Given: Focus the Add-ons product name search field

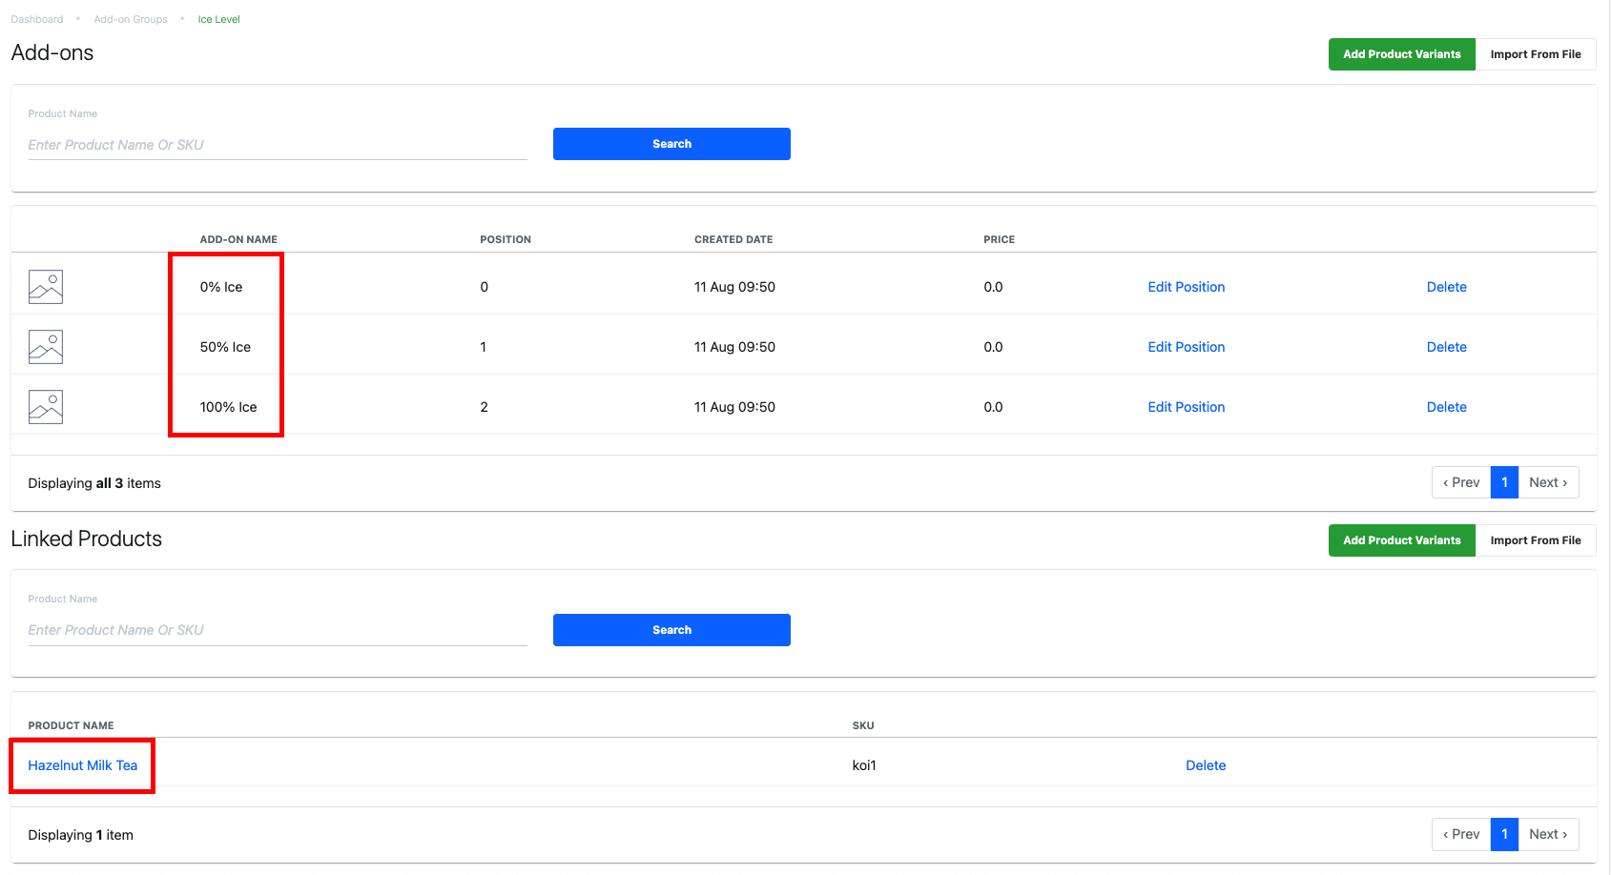Looking at the screenshot, I should point(278,145).
